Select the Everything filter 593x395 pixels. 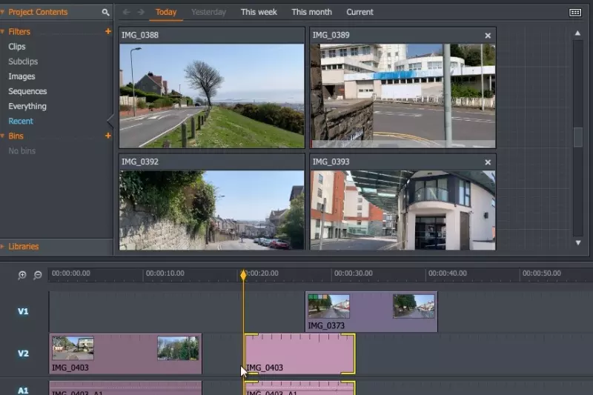click(x=27, y=106)
